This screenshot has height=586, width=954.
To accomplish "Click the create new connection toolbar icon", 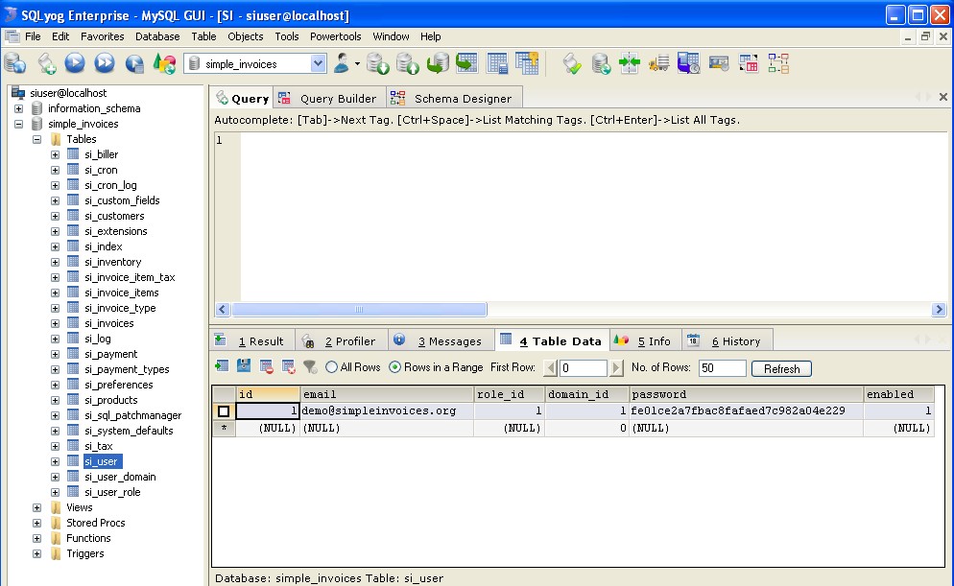I will pos(15,63).
